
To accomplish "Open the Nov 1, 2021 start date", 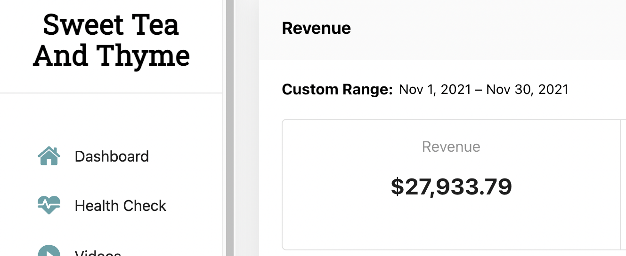I will [x=435, y=89].
